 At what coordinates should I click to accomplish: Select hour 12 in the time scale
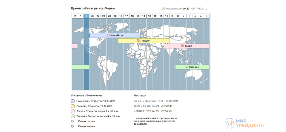click(155, 16)
